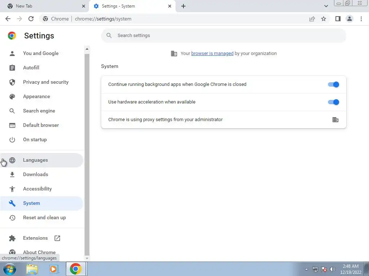369x276 pixels.
Task: Reload the settings page
Action: 31,19
